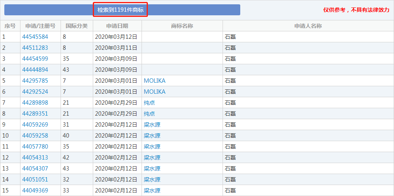The image size is (394, 196).
Task: Select class 42 in row 12
Action: 66,158
